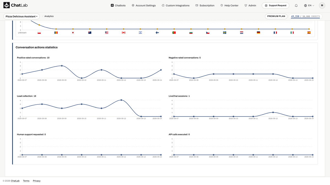Click the globe language icon
Image resolution: width=330 pixels, height=185 pixels.
306,5
